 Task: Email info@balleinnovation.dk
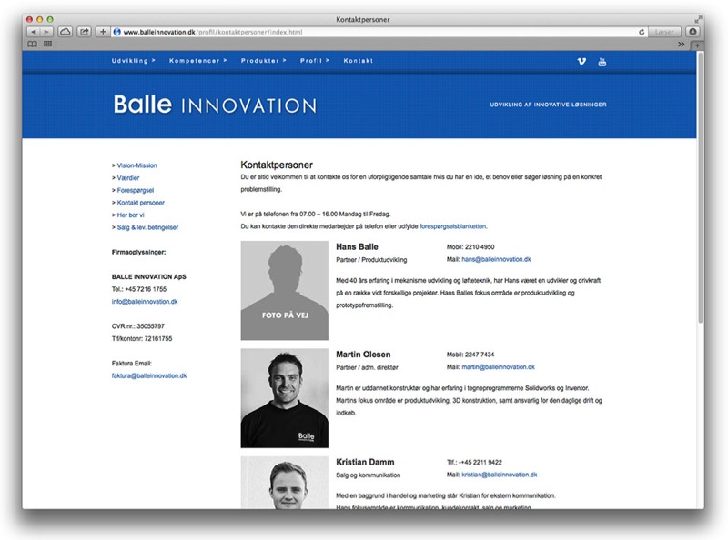tap(145, 302)
